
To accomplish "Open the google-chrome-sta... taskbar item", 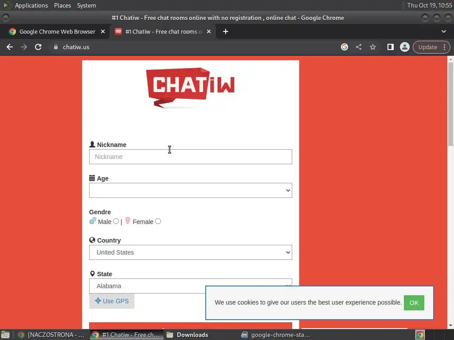I will 276,335.
